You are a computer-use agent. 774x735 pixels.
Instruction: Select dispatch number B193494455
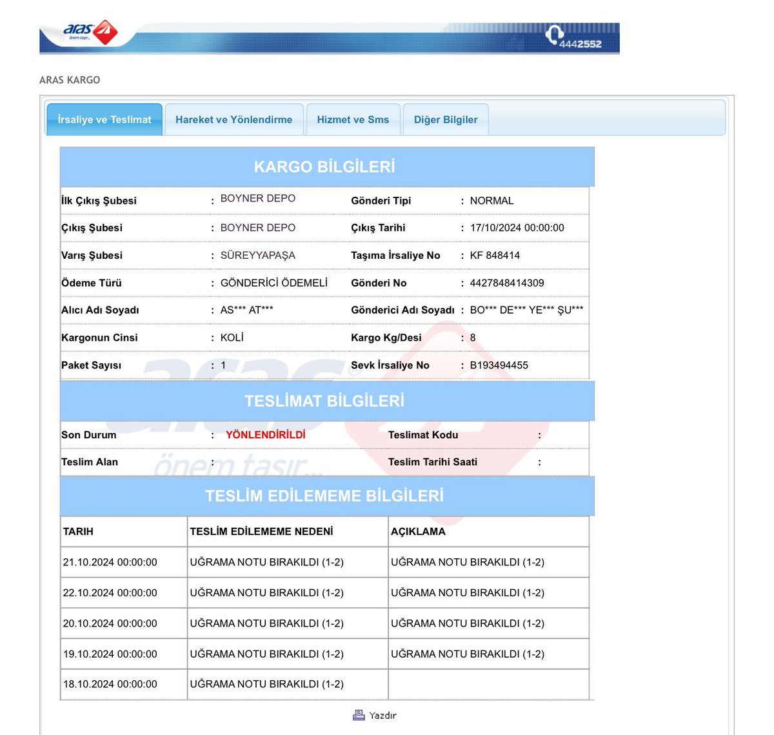tap(499, 365)
